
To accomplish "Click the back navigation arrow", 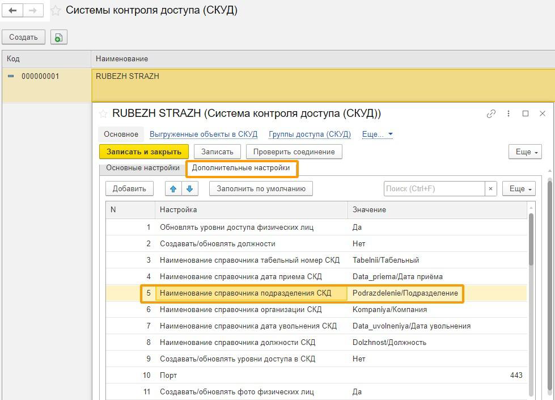I will [x=12, y=11].
